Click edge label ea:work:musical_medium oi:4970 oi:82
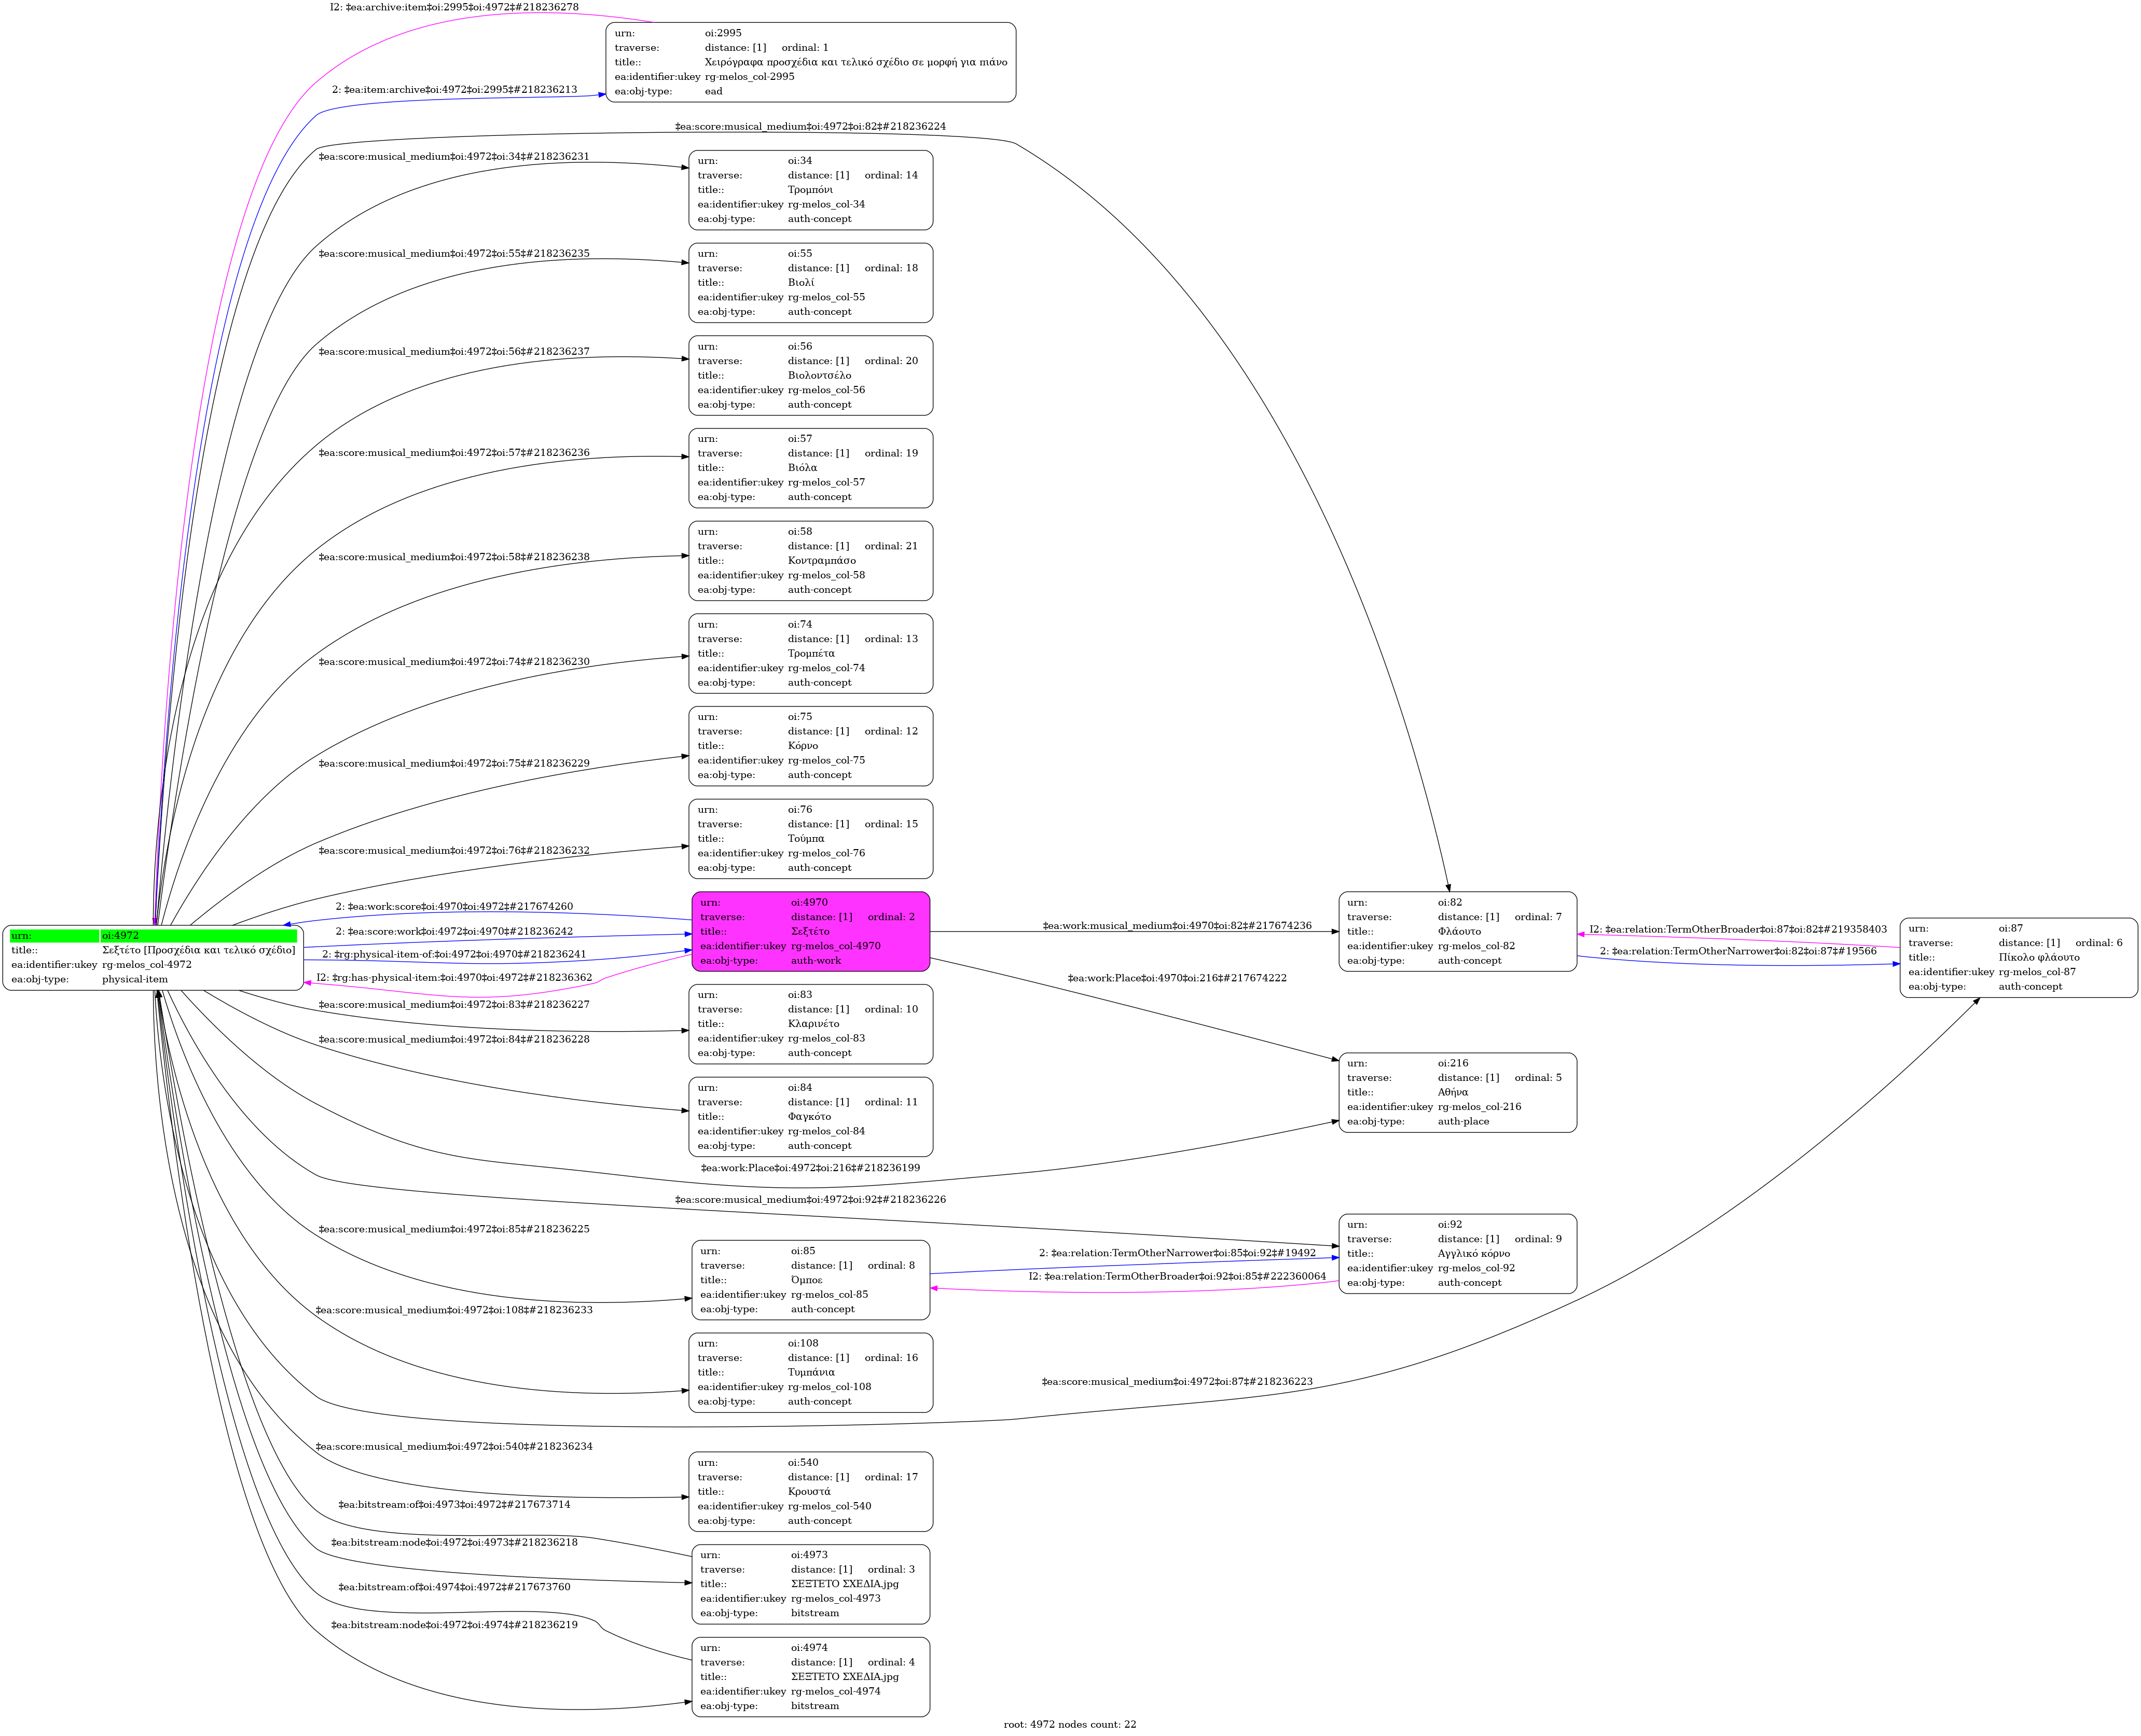The height and width of the screenshot is (1736, 2141). (x=1176, y=925)
